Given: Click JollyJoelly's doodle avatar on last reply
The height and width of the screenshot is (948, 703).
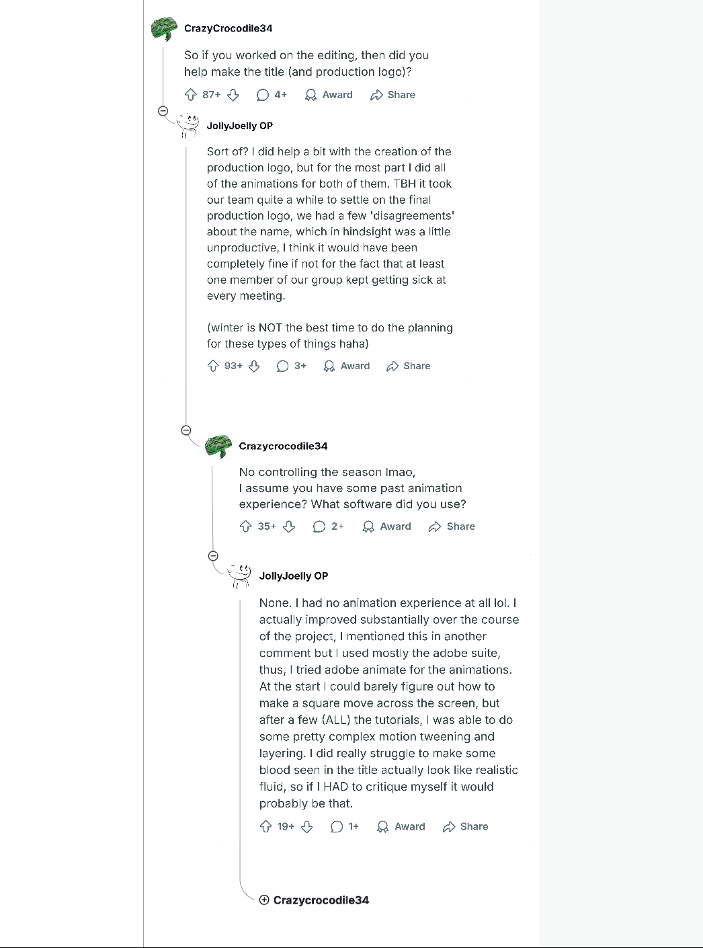Looking at the screenshot, I should [239, 576].
